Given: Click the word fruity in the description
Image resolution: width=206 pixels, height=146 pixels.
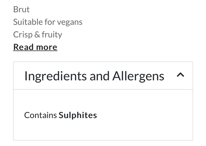Looking at the screenshot, I should (x=52, y=34).
